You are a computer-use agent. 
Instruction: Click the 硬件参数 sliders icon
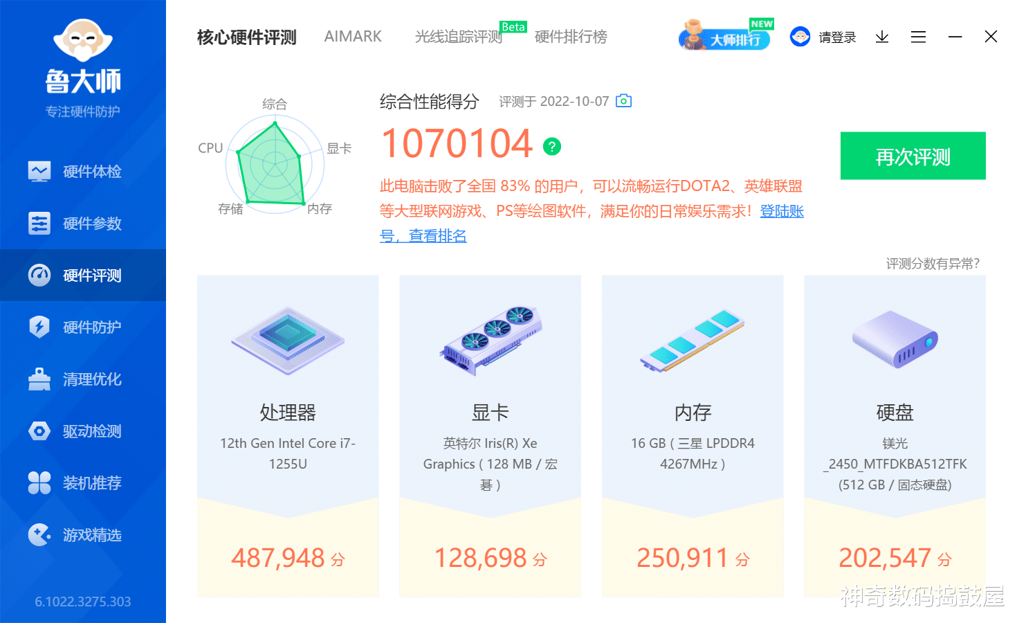point(39,223)
